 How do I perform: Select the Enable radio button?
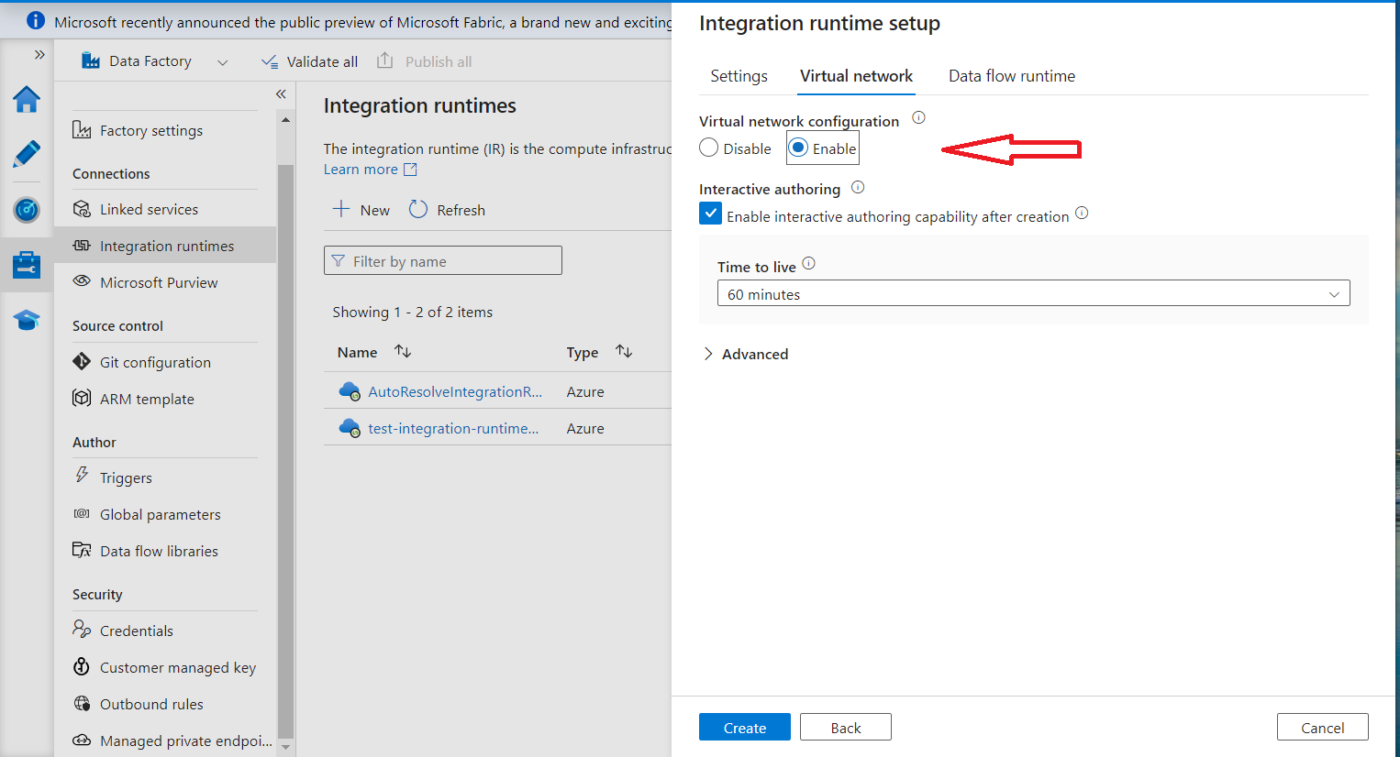pos(799,148)
